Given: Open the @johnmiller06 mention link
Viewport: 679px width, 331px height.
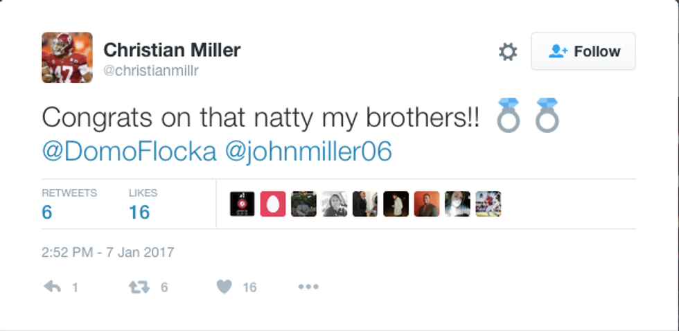Looking at the screenshot, I should [308, 152].
